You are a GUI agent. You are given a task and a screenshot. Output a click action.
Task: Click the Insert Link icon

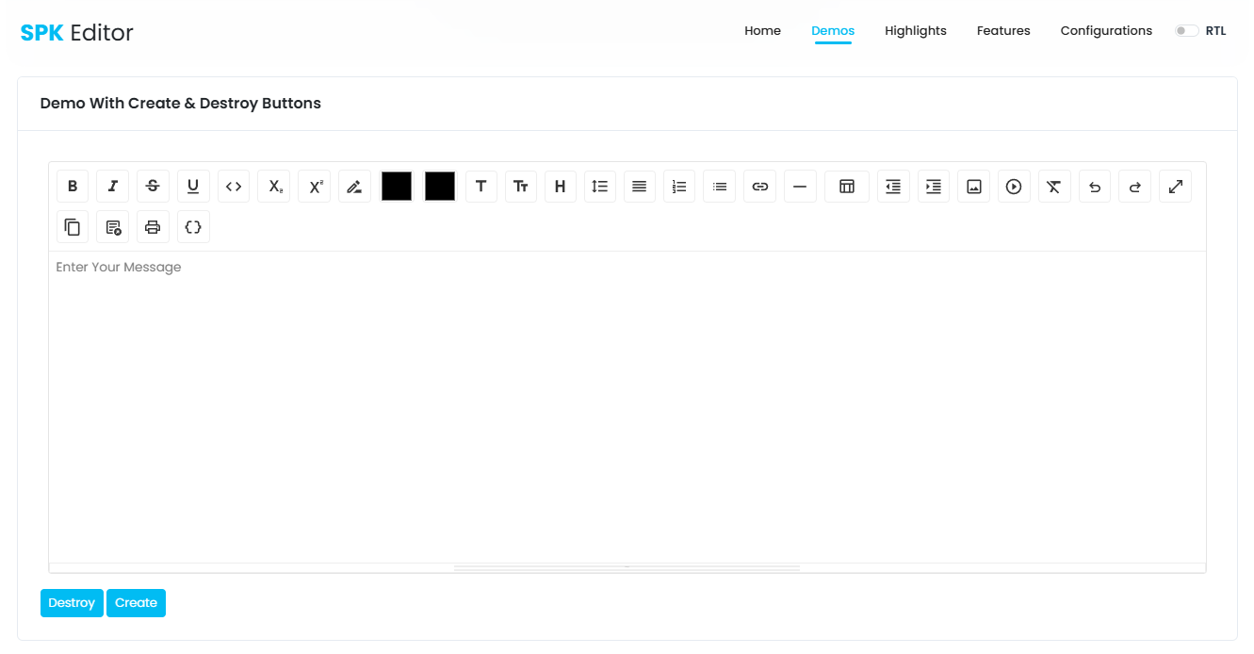(760, 186)
